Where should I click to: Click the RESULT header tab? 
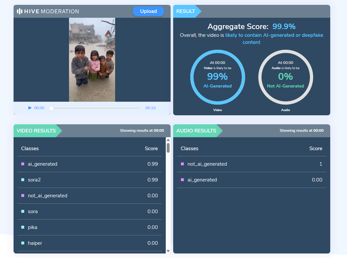[186, 11]
